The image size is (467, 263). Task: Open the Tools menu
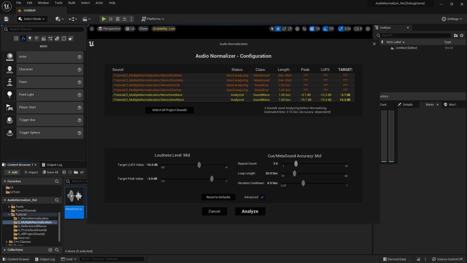58,3
